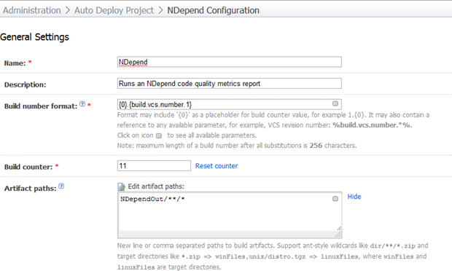Click the Description: field label
452x271 pixels.
coord(25,85)
